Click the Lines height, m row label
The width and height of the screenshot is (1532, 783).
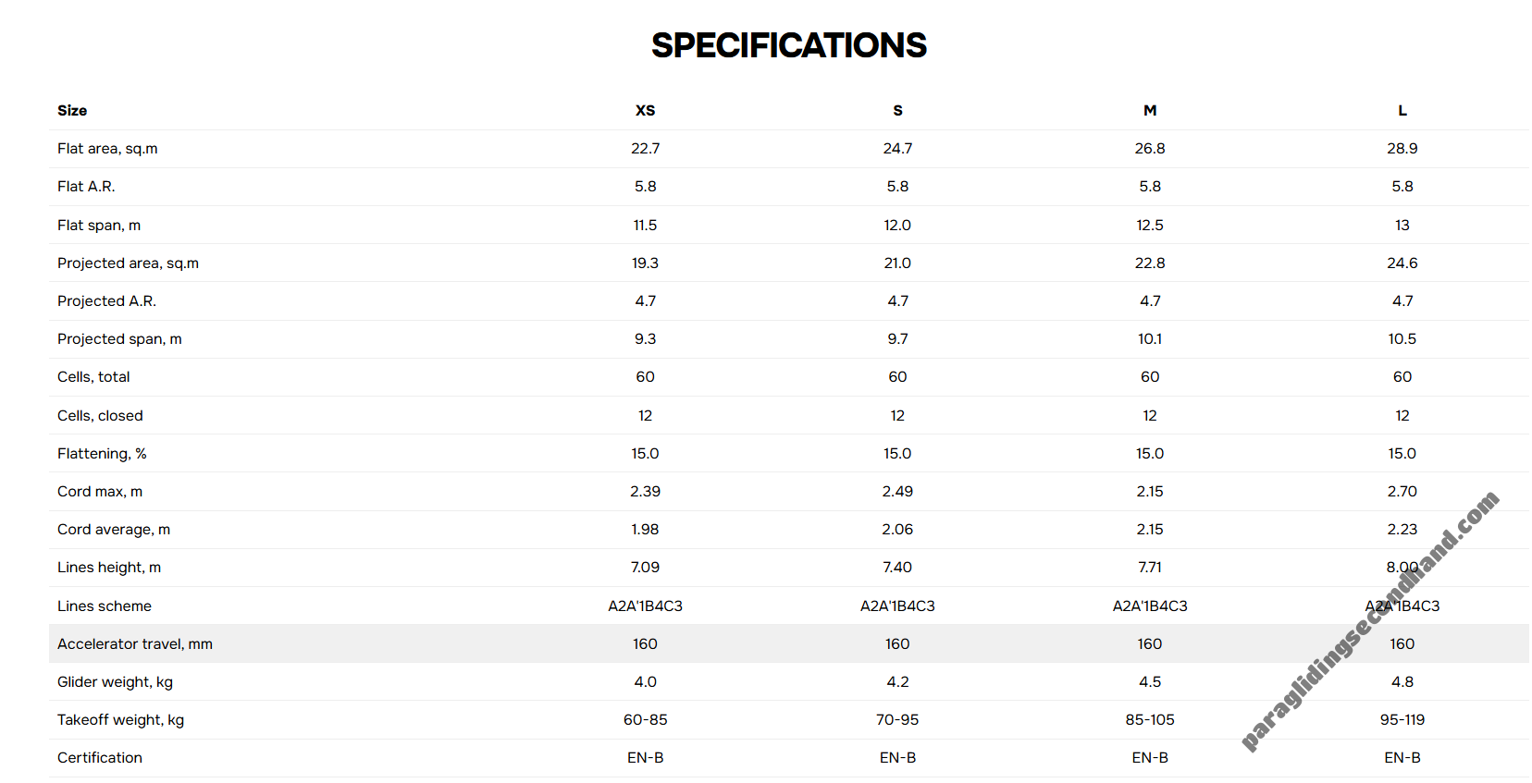coord(109,568)
